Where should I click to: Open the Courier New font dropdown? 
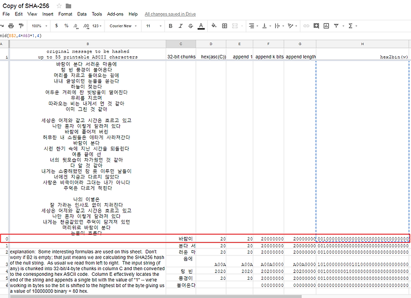point(123,26)
